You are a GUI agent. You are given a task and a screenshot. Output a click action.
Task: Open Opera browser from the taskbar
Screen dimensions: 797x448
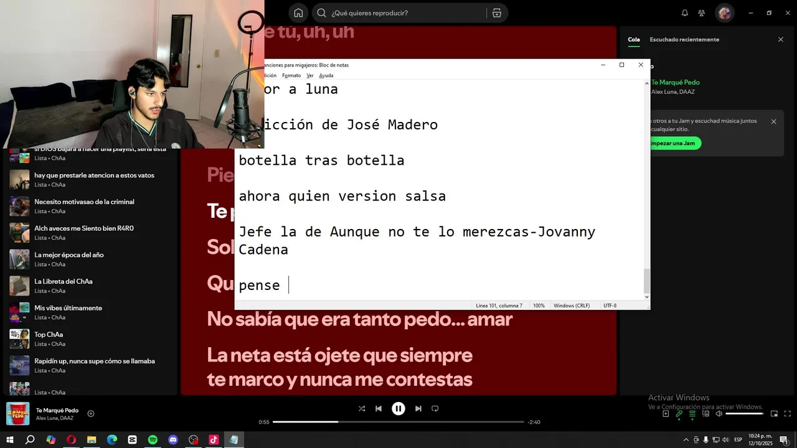pyautogui.click(x=71, y=439)
